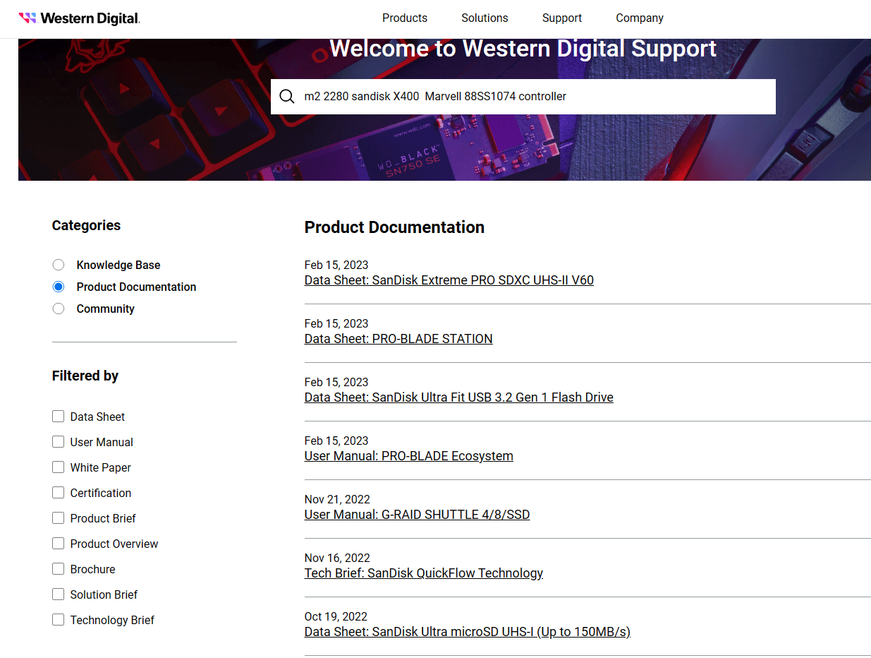The height and width of the screenshot is (658, 871).
Task: Click the Nov 16, 2022 date text
Action: click(x=337, y=558)
